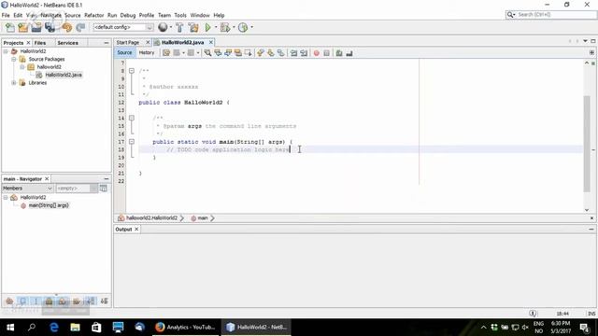Click the Source view button
This screenshot has height=336, width=598.
[124, 53]
